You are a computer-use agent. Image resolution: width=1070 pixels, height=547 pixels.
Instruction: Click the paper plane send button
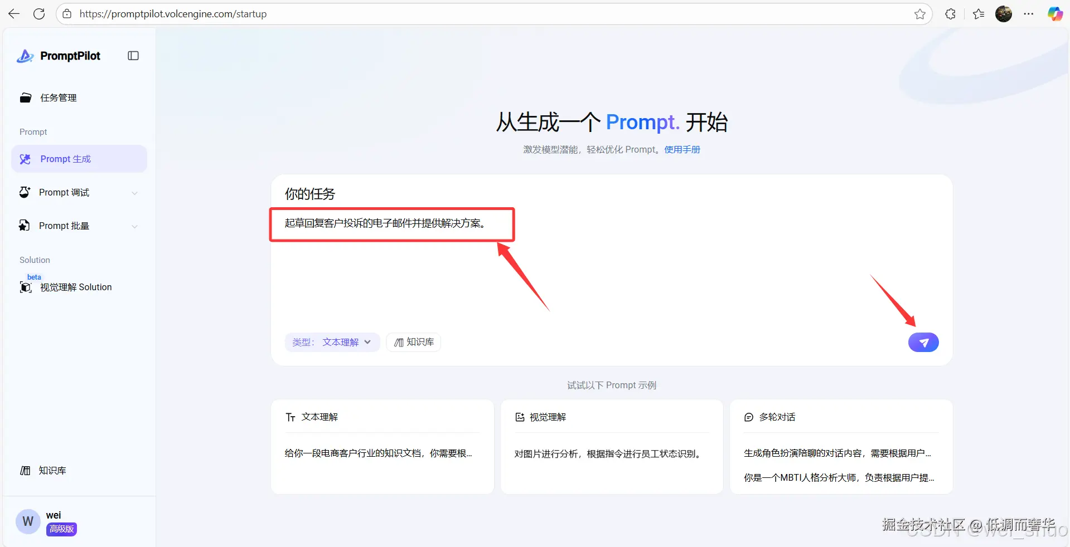[923, 342]
